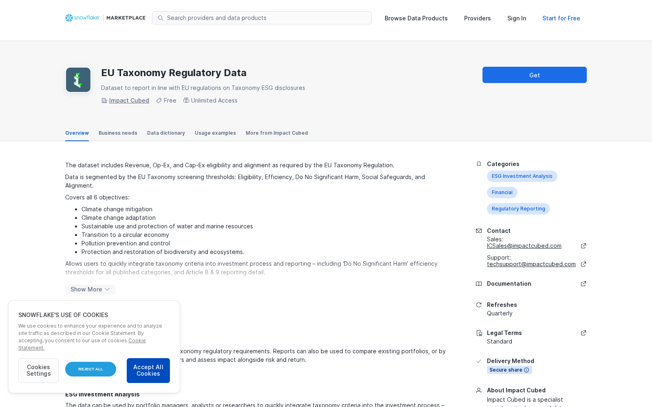Click the blue Get button

point(535,75)
